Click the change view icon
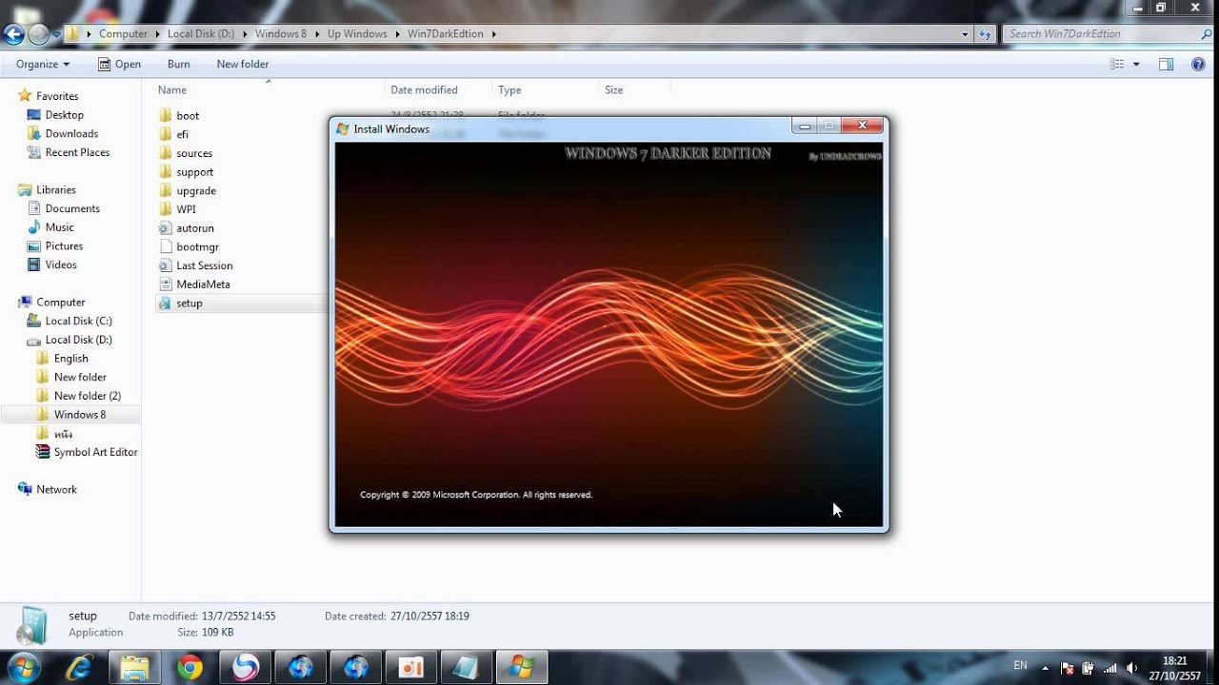Screen dimensions: 1219x685 pos(1117,64)
